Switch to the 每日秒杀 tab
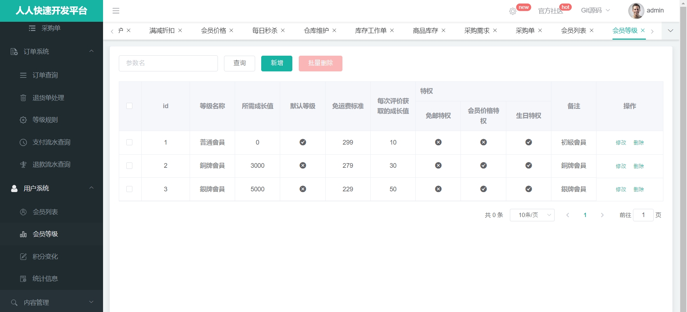Image resolution: width=687 pixels, height=312 pixels. point(265,31)
